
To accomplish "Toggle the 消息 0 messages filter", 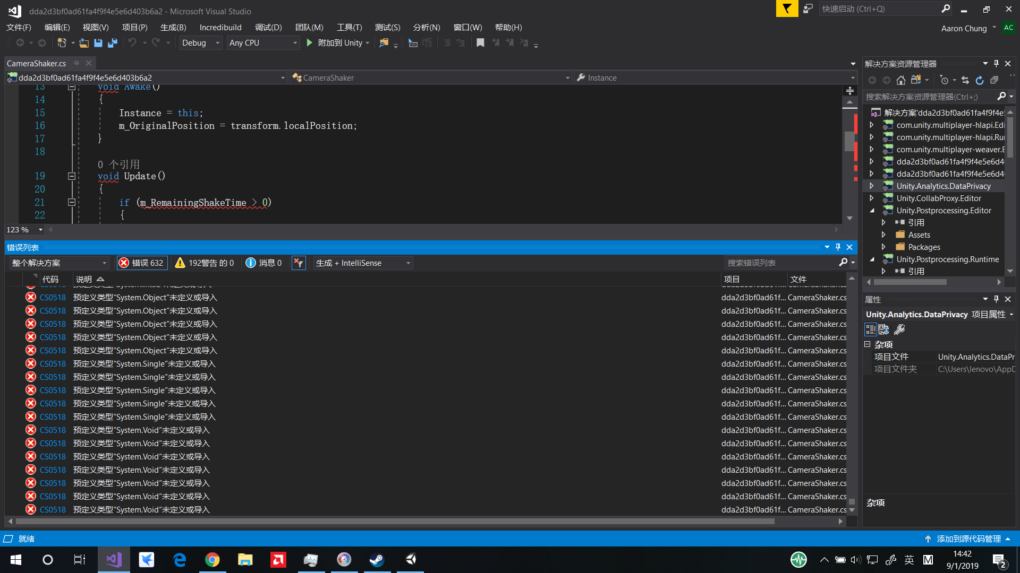I will (263, 262).
